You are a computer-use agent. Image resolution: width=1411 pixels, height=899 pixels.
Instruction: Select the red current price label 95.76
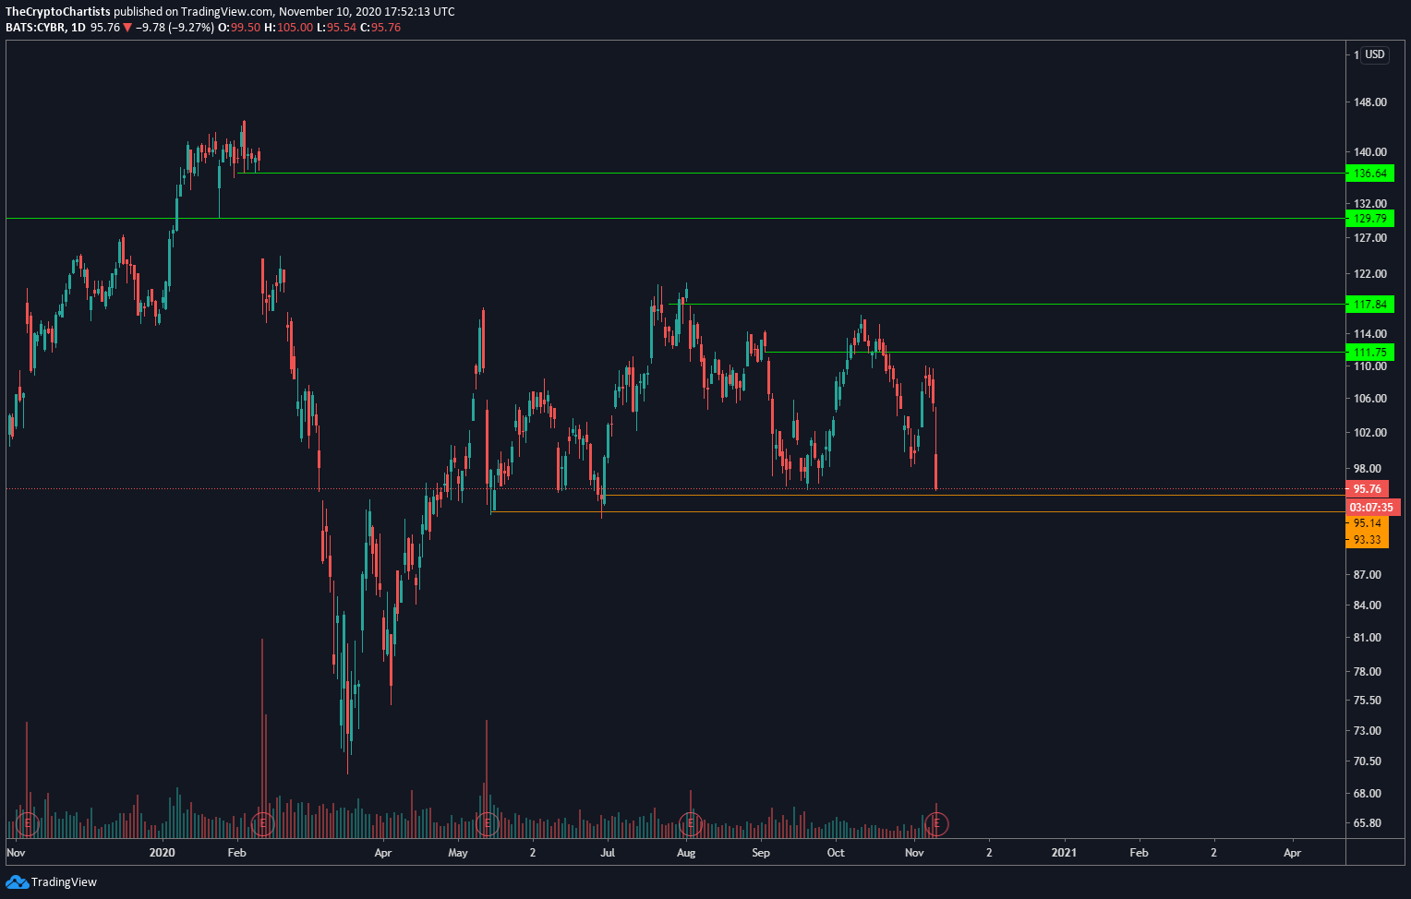(1367, 489)
